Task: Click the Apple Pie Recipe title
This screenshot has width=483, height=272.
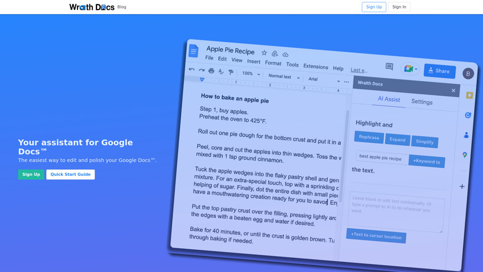Action: click(x=230, y=50)
